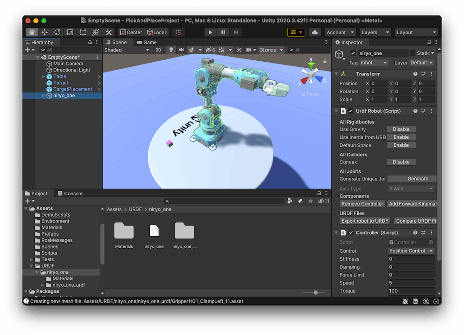Open Control Position Control dropdown
The height and width of the screenshot is (335, 464).
pos(411,251)
